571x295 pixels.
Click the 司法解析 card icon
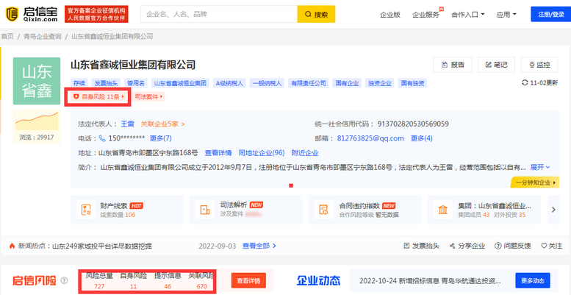click(x=204, y=210)
